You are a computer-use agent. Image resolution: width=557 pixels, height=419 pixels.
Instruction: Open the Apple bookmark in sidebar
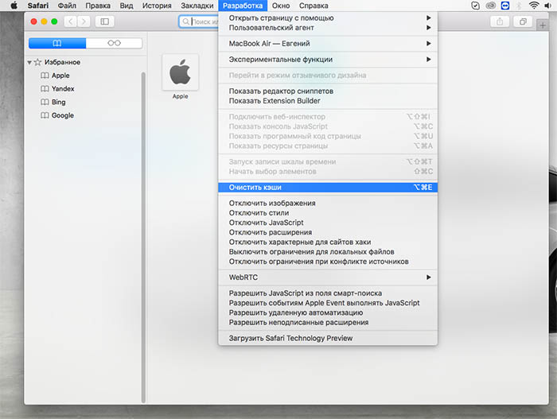[x=60, y=76]
